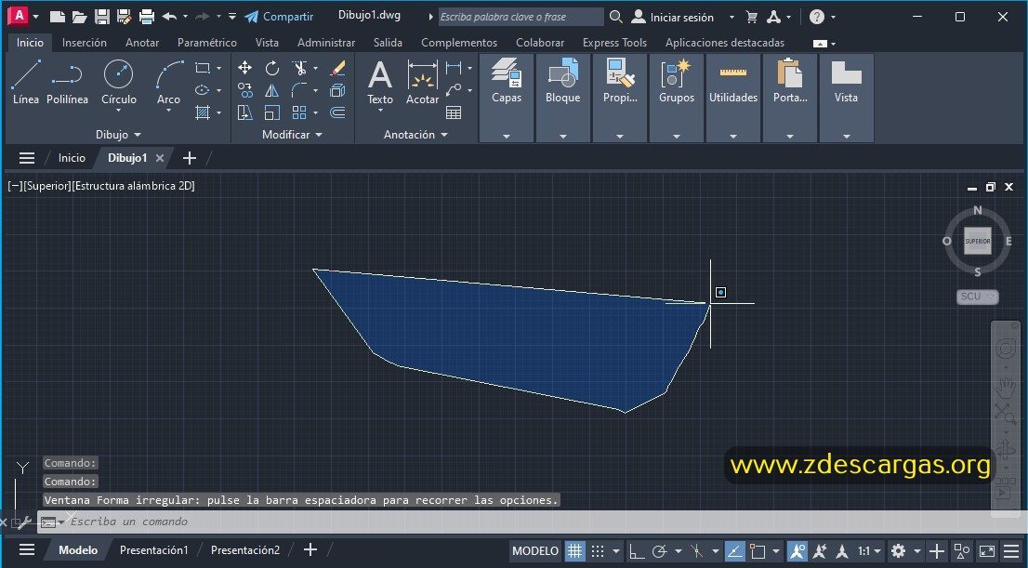
Task: Expand the Anotación panel
Action: coord(415,135)
